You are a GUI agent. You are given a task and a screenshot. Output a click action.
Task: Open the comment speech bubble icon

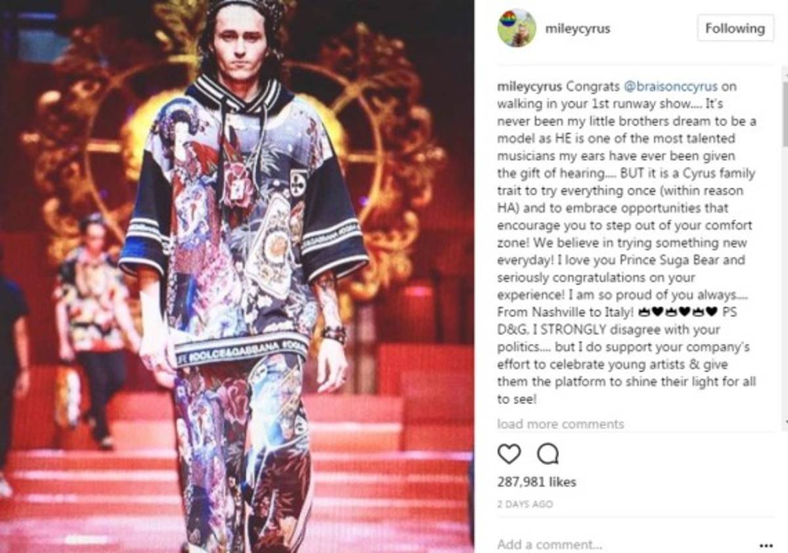click(547, 454)
